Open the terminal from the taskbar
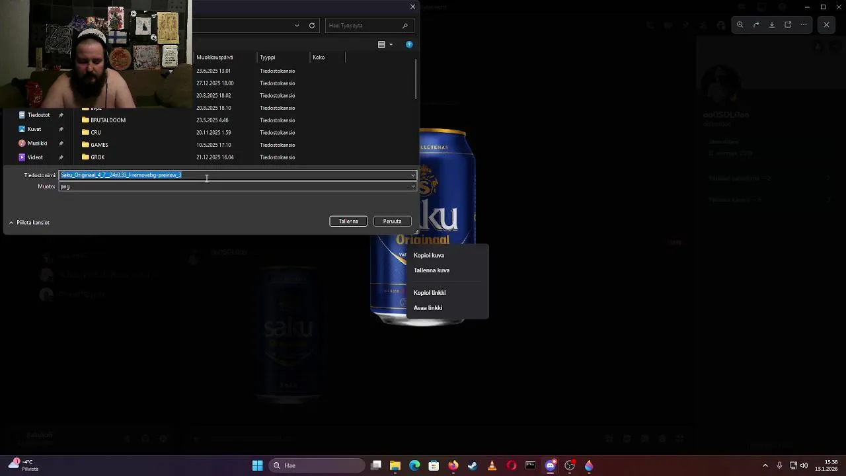 coord(530,465)
